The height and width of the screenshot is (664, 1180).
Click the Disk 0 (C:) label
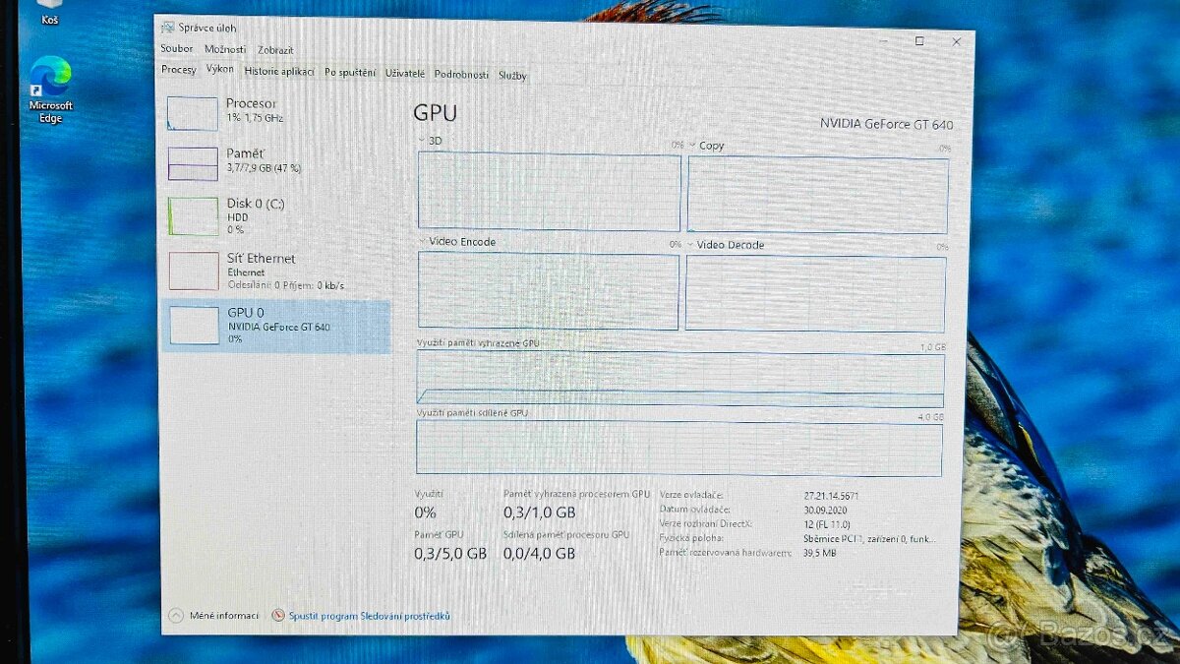256,204
